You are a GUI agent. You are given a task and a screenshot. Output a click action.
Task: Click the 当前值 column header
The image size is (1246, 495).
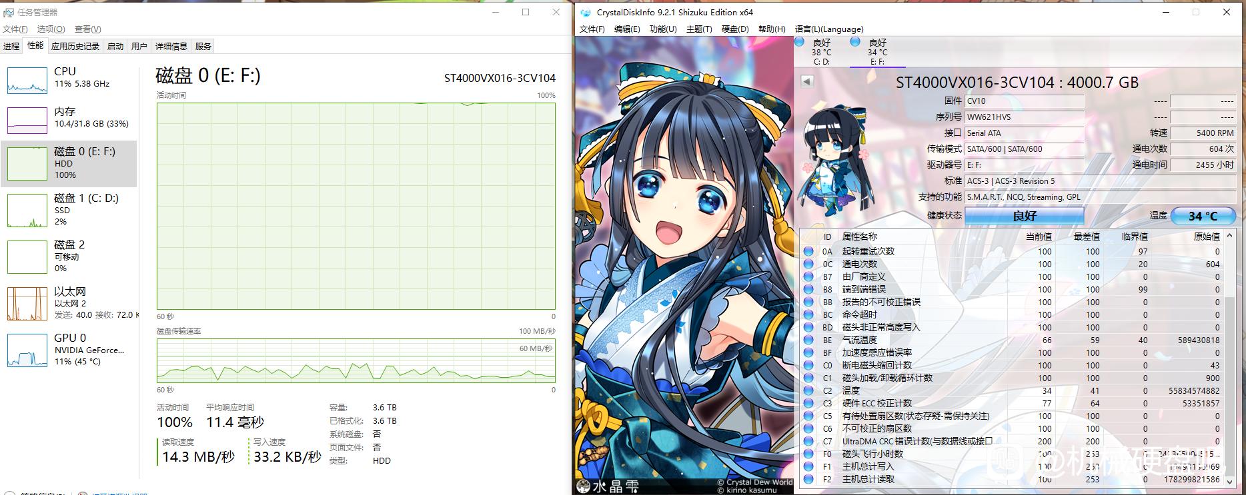click(1039, 237)
